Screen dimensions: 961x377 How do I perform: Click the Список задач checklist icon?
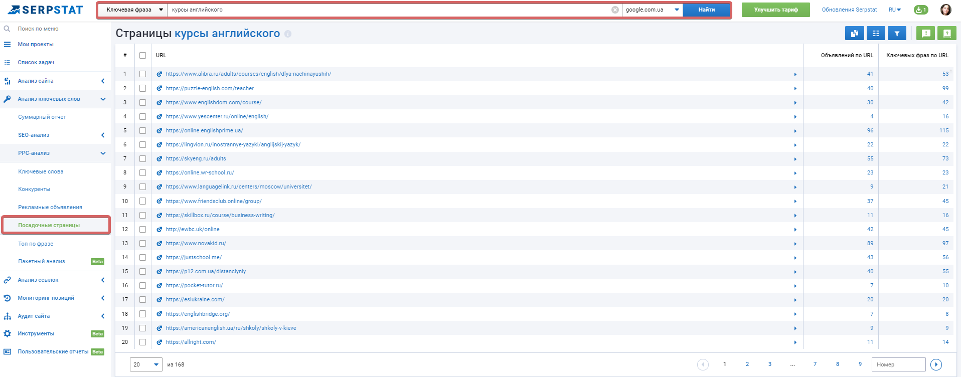click(7, 62)
